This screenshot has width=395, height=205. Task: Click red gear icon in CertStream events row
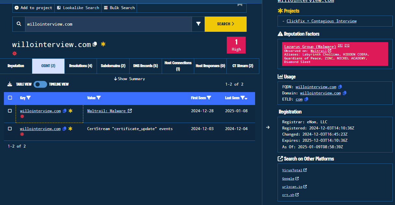tap(22, 134)
